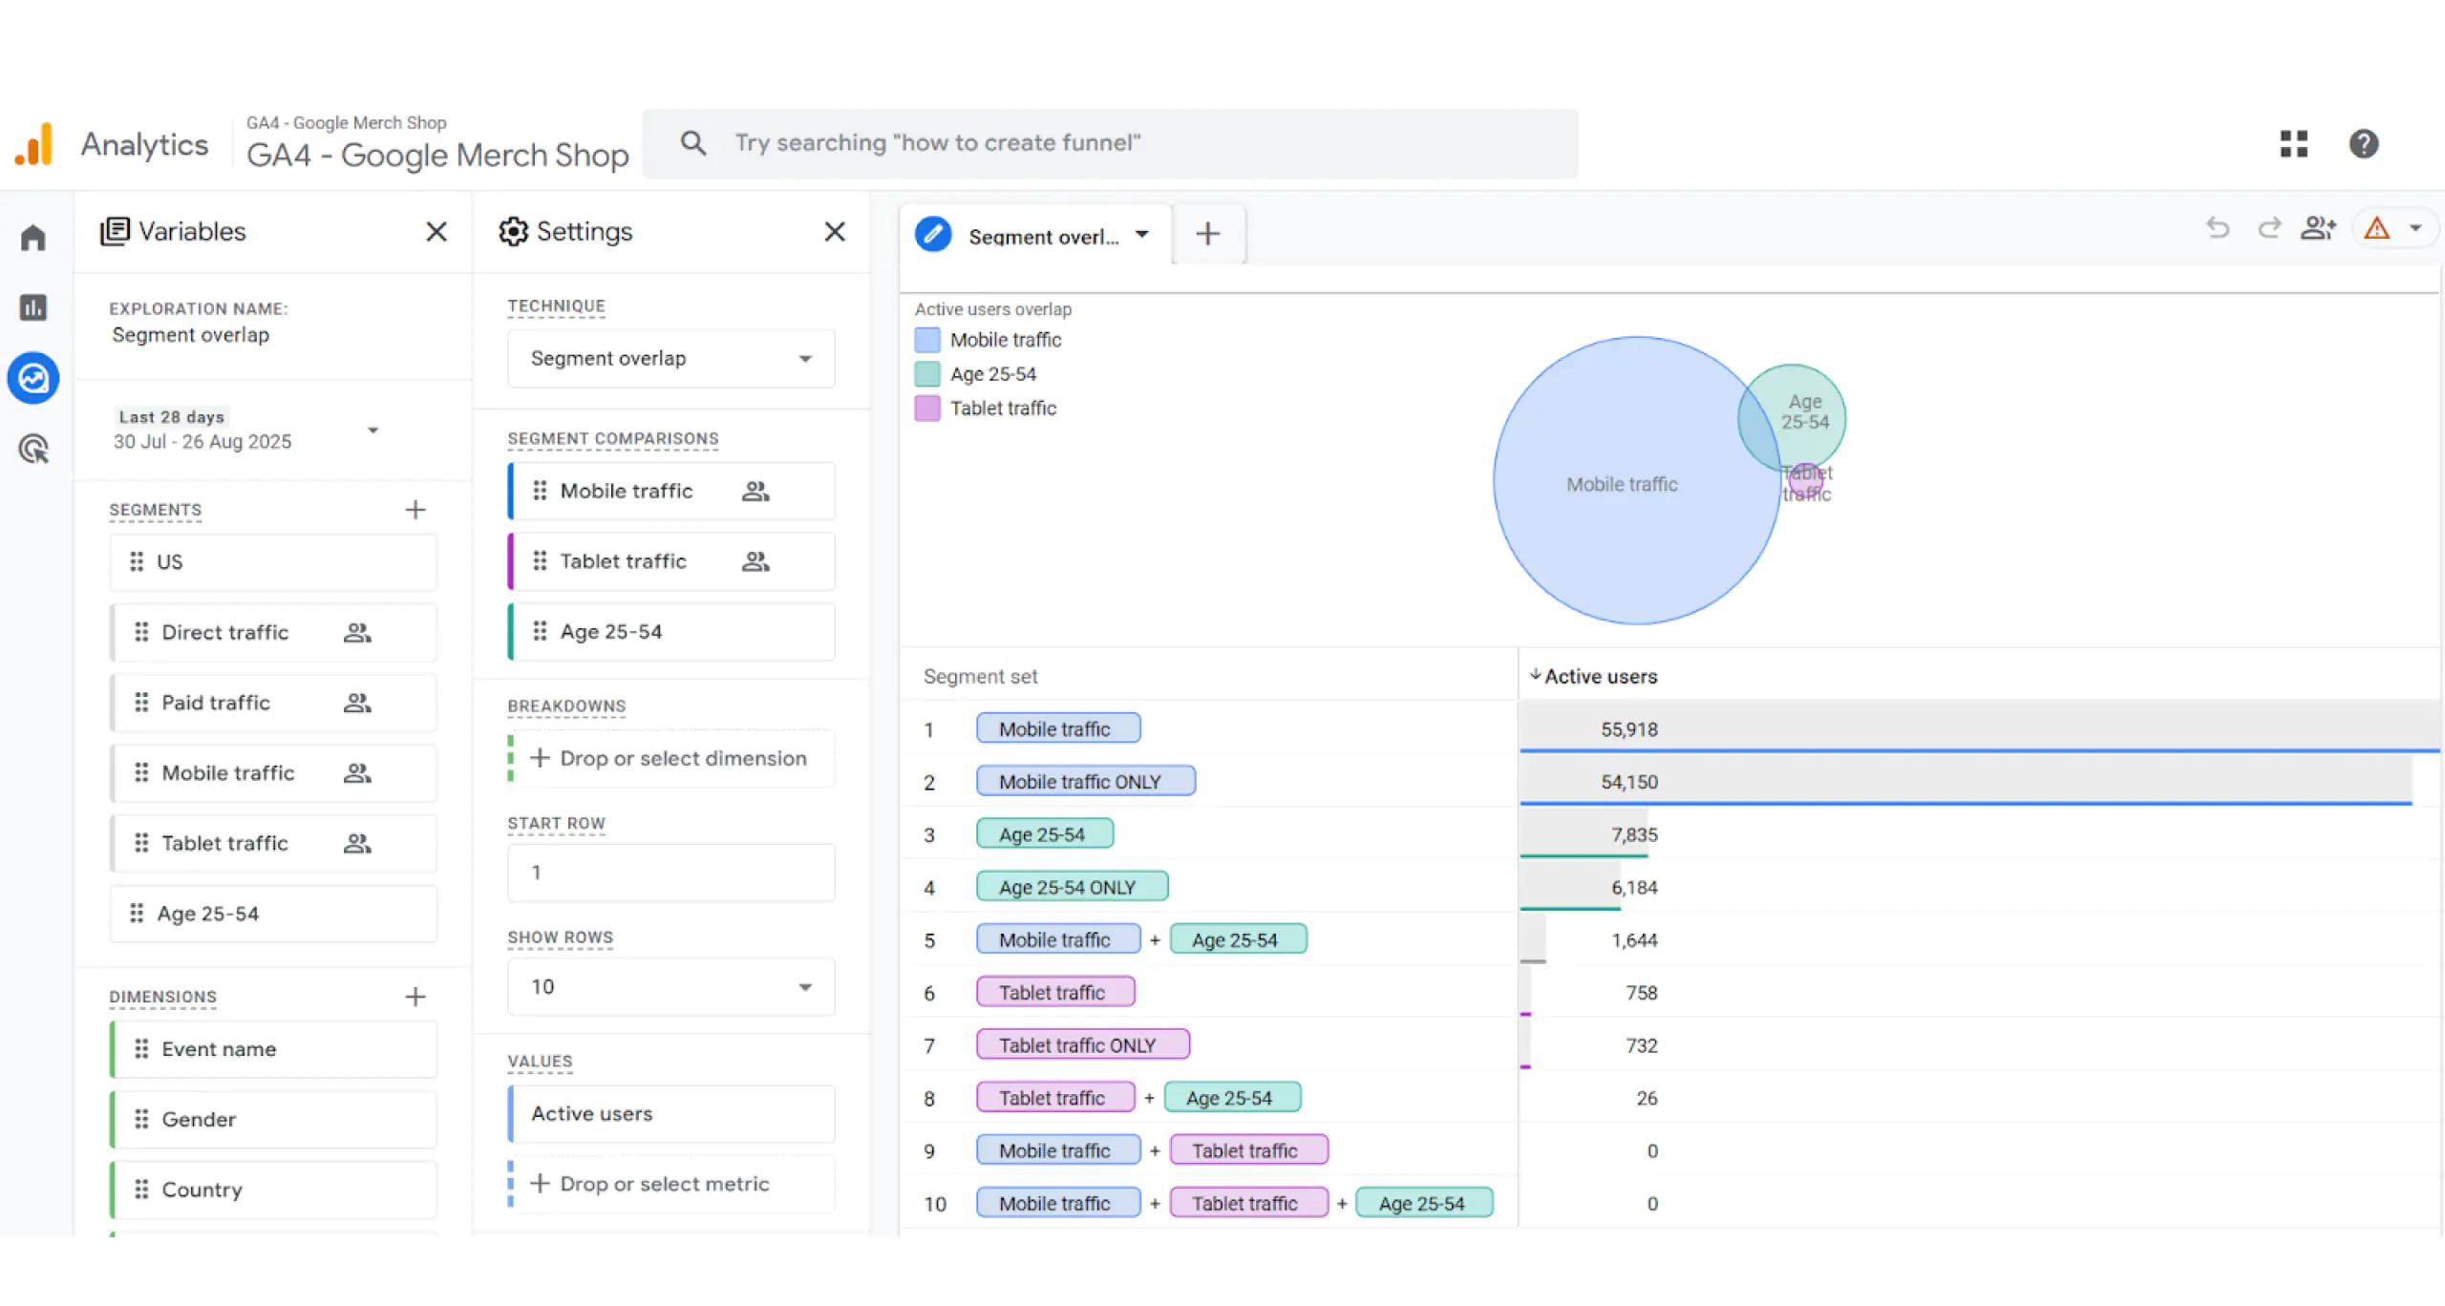Click the 55,918 active users value
The width and height of the screenshot is (2445, 1306).
pos(1628,729)
